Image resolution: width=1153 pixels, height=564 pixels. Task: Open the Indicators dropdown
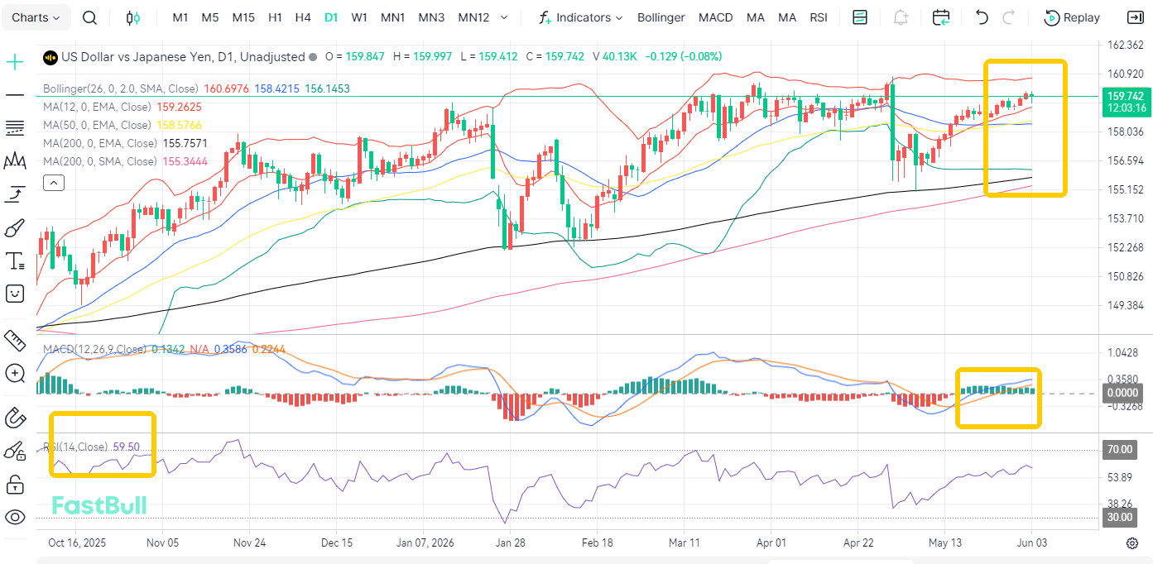[x=580, y=17]
